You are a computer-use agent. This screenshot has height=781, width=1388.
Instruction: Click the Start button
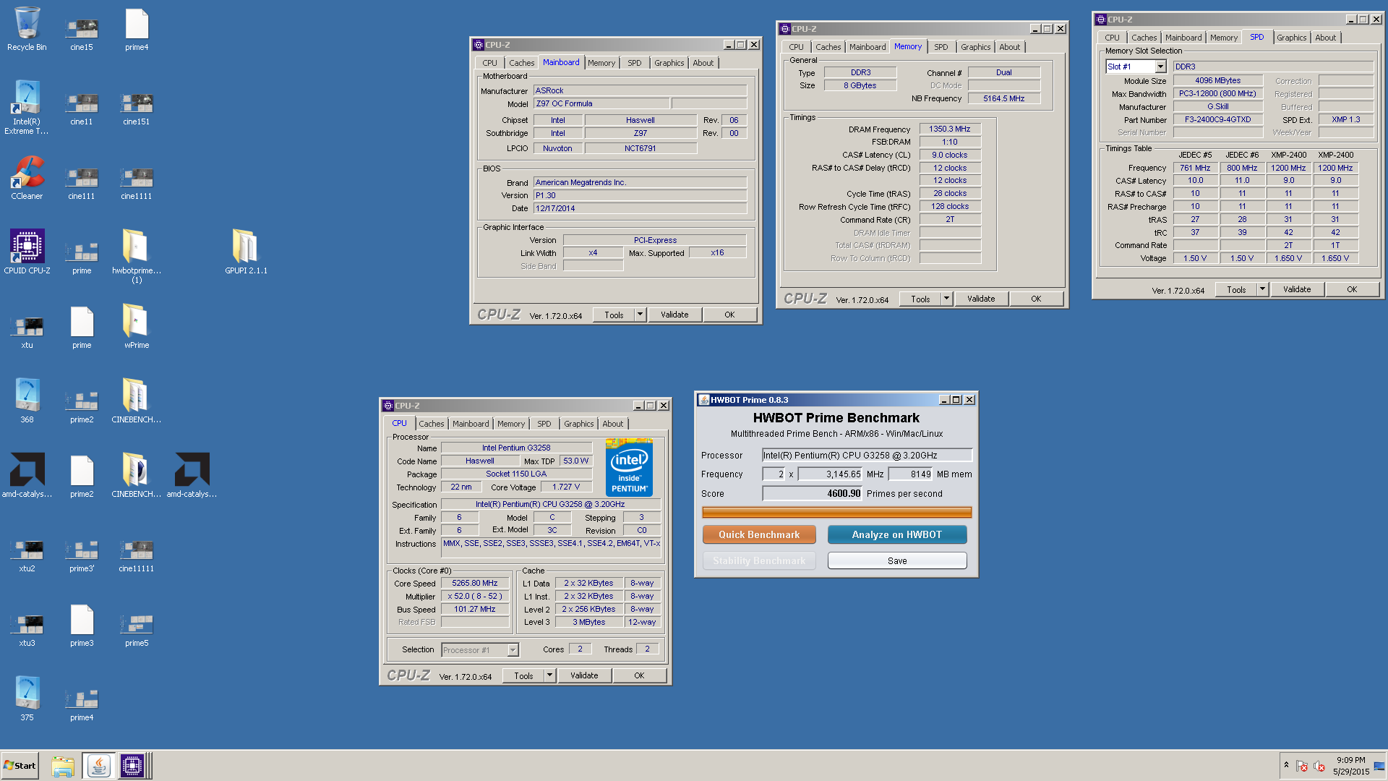coord(20,766)
